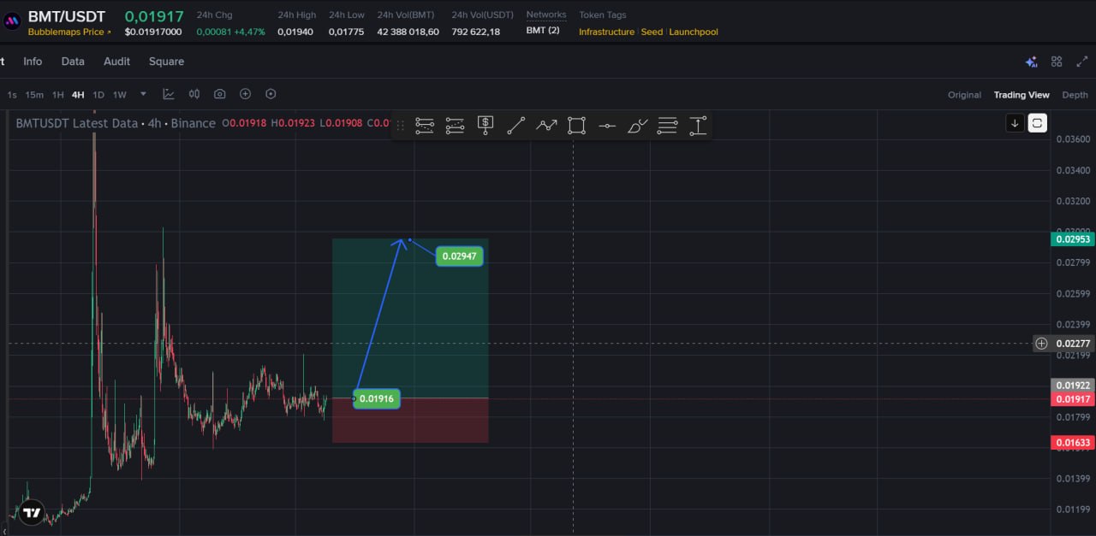The image size is (1096, 536).
Task: Click the 0.01916 entry price label
Action: point(377,398)
